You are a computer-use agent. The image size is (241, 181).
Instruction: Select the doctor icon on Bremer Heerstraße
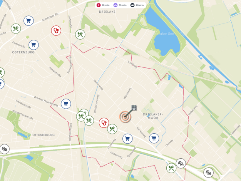pyautogui.click(x=104, y=123)
